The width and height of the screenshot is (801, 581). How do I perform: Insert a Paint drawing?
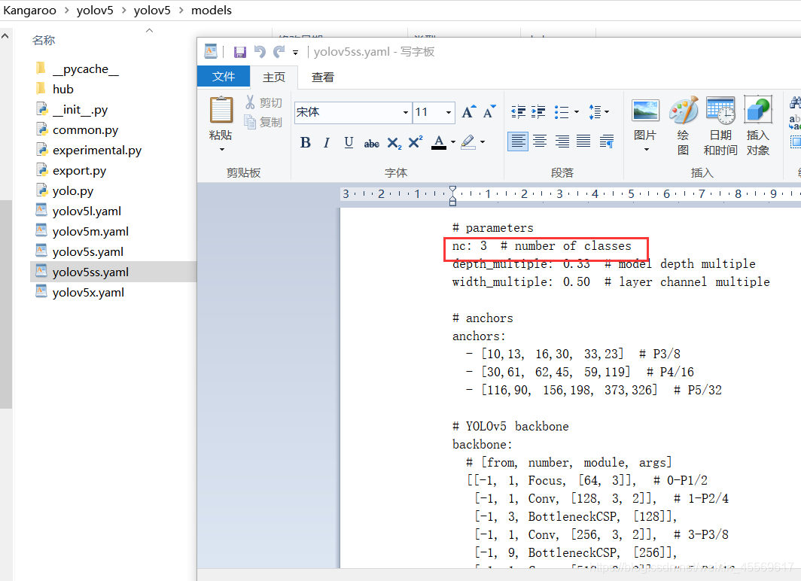coord(684,126)
